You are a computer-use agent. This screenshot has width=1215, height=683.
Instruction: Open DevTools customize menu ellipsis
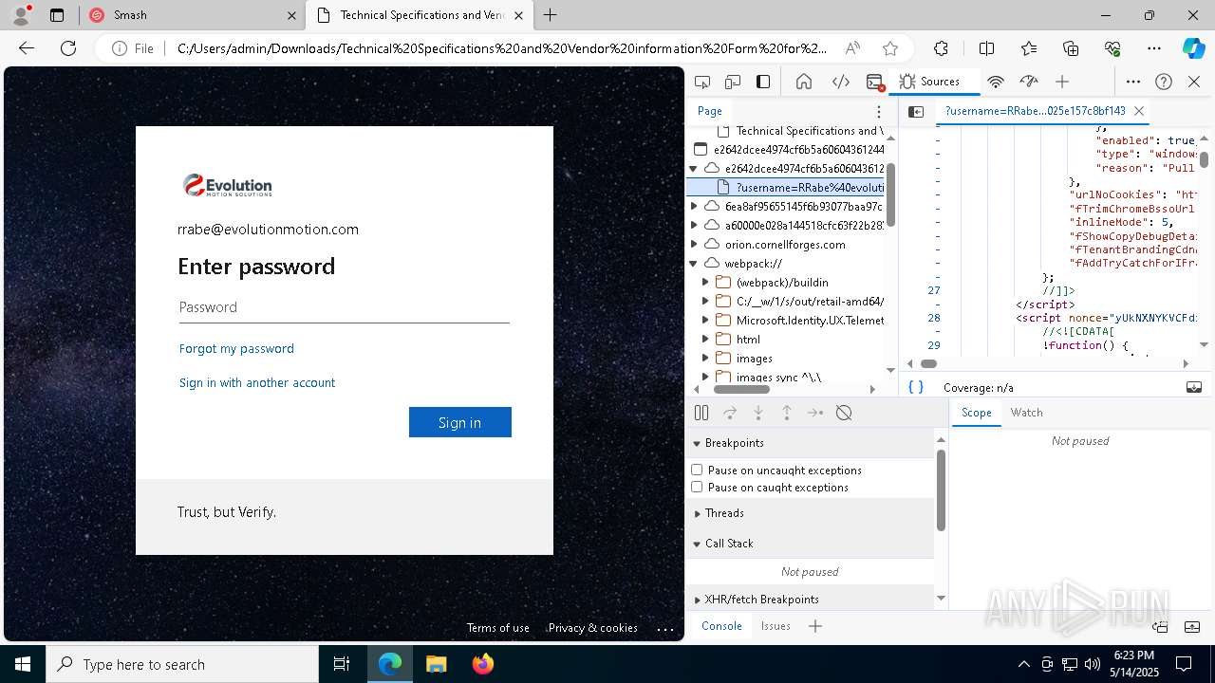point(1133,82)
